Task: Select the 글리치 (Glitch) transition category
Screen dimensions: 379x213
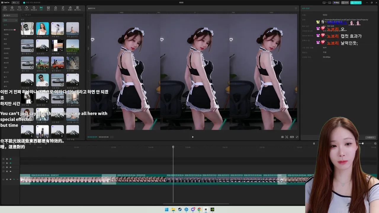Action: (x=6, y=82)
